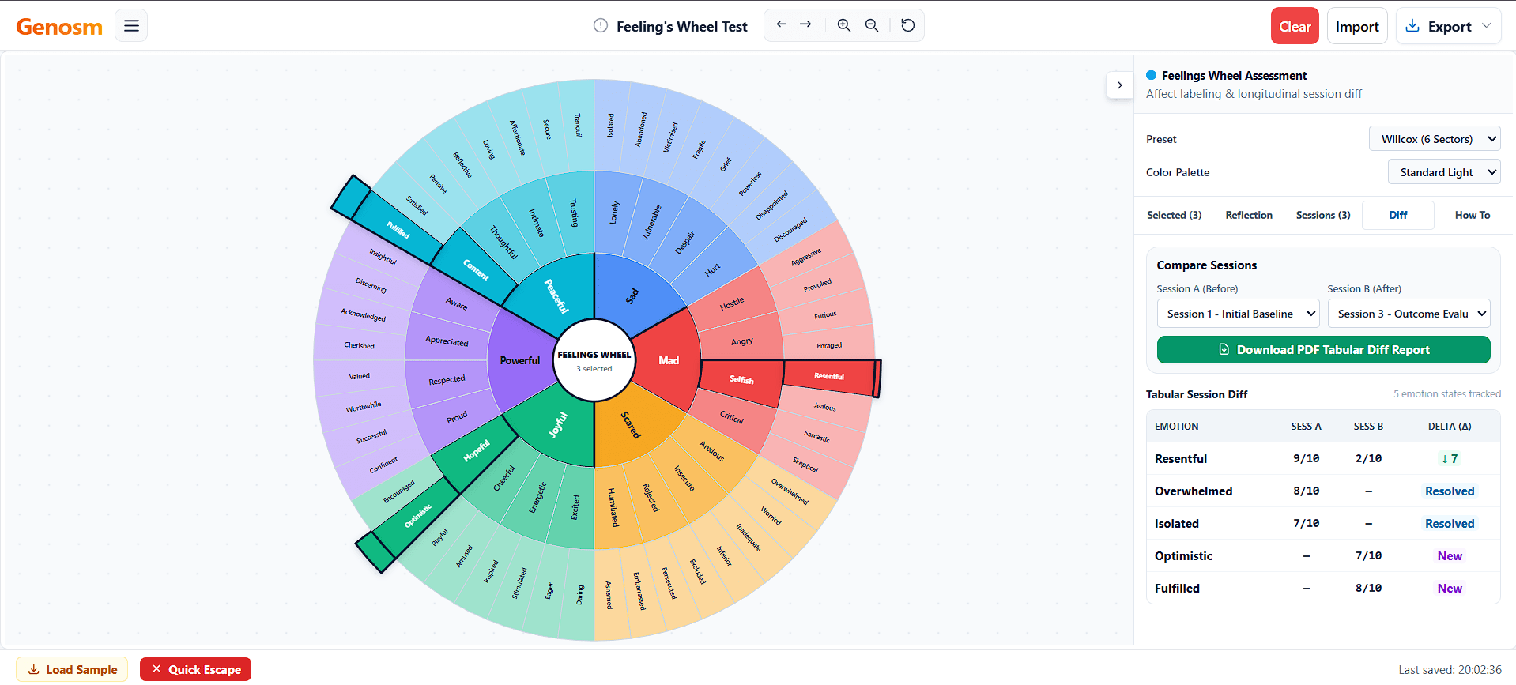Click the Optimistic row in diff table
Viewport: 1516px width, 685px height.
coord(1323,555)
